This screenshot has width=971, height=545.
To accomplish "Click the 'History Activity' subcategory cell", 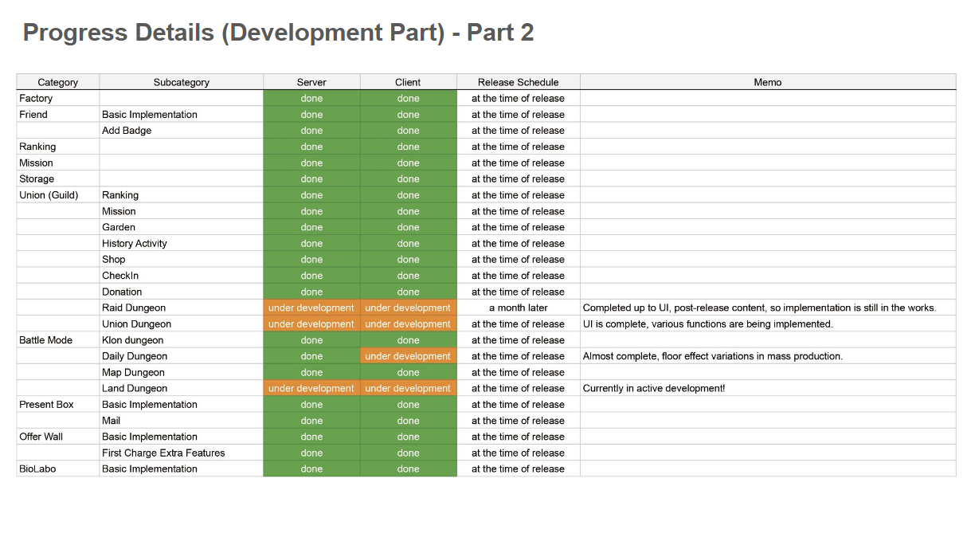I will tap(135, 244).
